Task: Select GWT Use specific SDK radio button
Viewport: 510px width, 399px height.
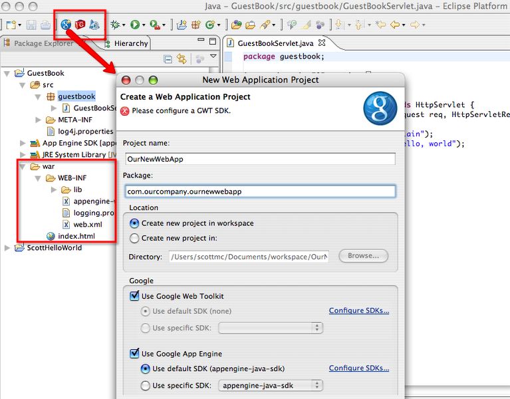Action: [145, 328]
